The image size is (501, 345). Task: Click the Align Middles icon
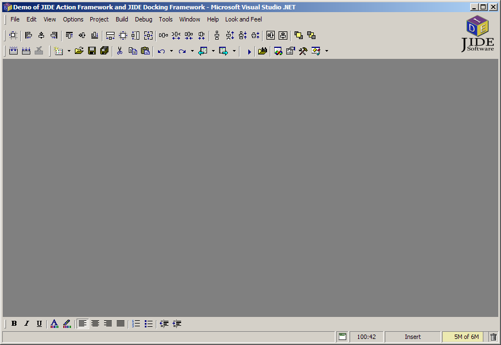[x=82, y=35]
